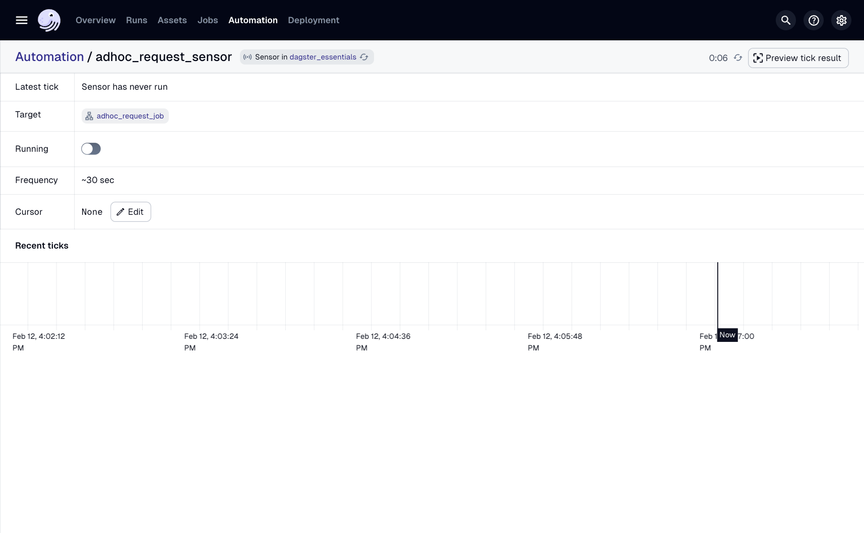Click the Preview tick result button

tap(798, 57)
